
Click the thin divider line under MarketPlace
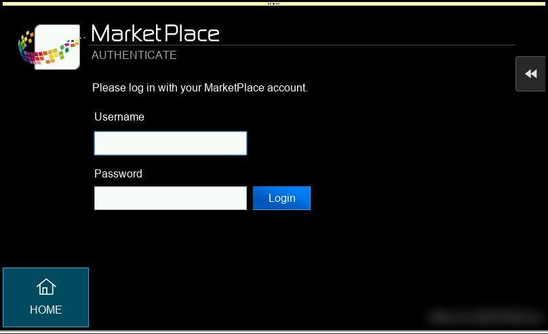[302, 45]
